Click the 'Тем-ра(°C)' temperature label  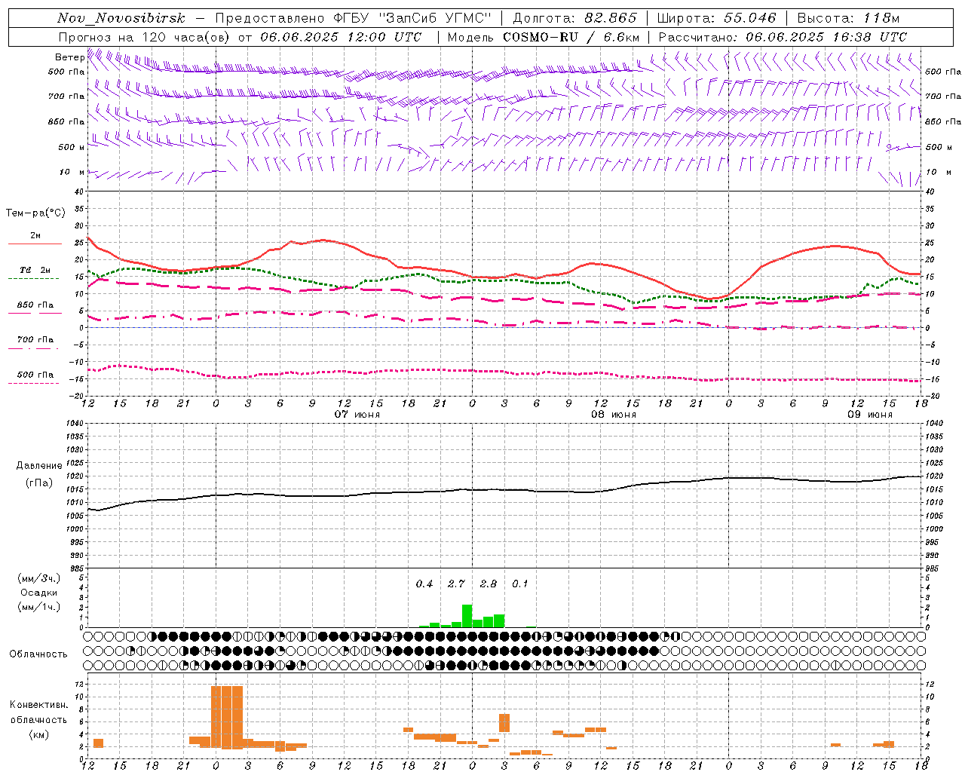(x=35, y=213)
